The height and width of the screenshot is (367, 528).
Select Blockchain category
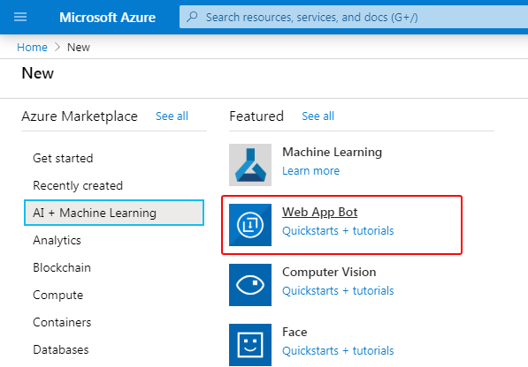tap(62, 267)
